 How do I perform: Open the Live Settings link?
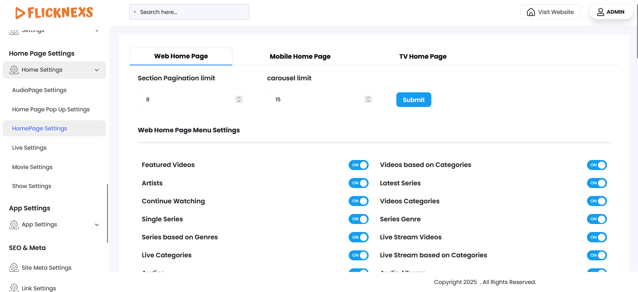[x=29, y=148]
